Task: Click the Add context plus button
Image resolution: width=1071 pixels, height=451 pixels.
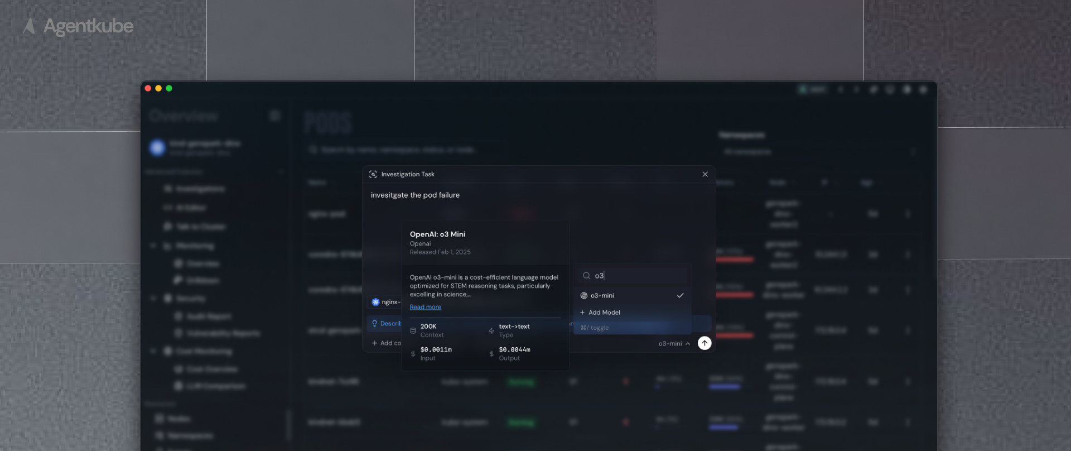Action: click(x=385, y=343)
